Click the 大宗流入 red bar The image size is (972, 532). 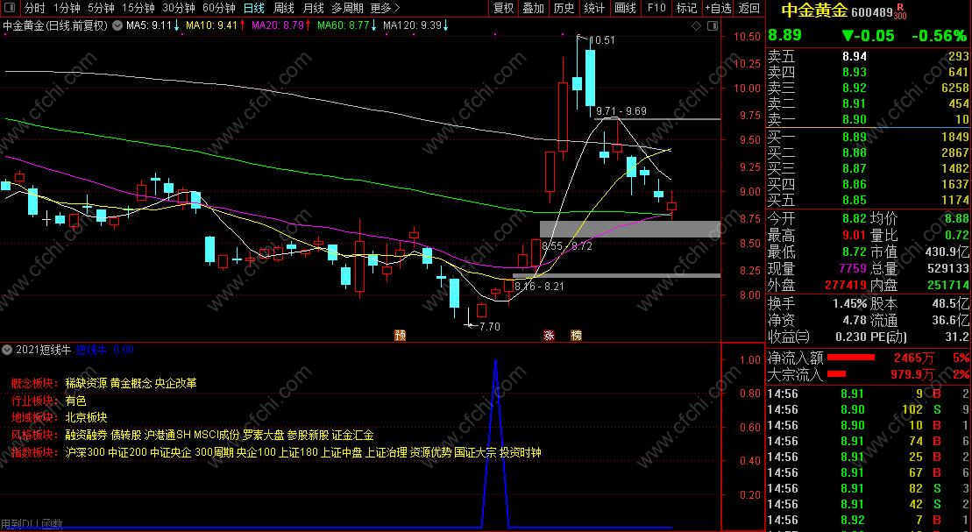click(836, 374)
